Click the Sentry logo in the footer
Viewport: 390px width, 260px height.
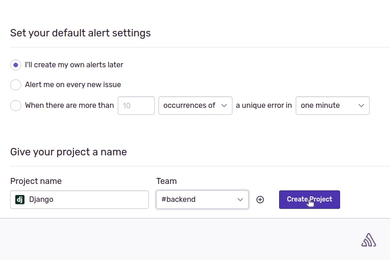point(368,240)
